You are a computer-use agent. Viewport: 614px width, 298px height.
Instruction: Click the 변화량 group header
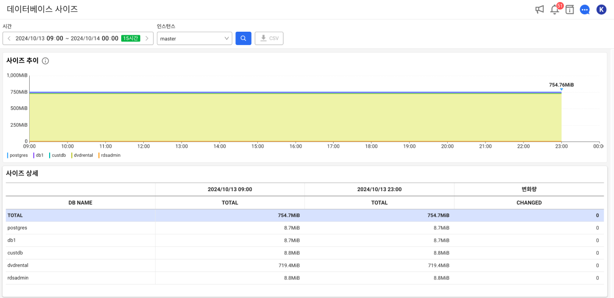tap(529, 189)
